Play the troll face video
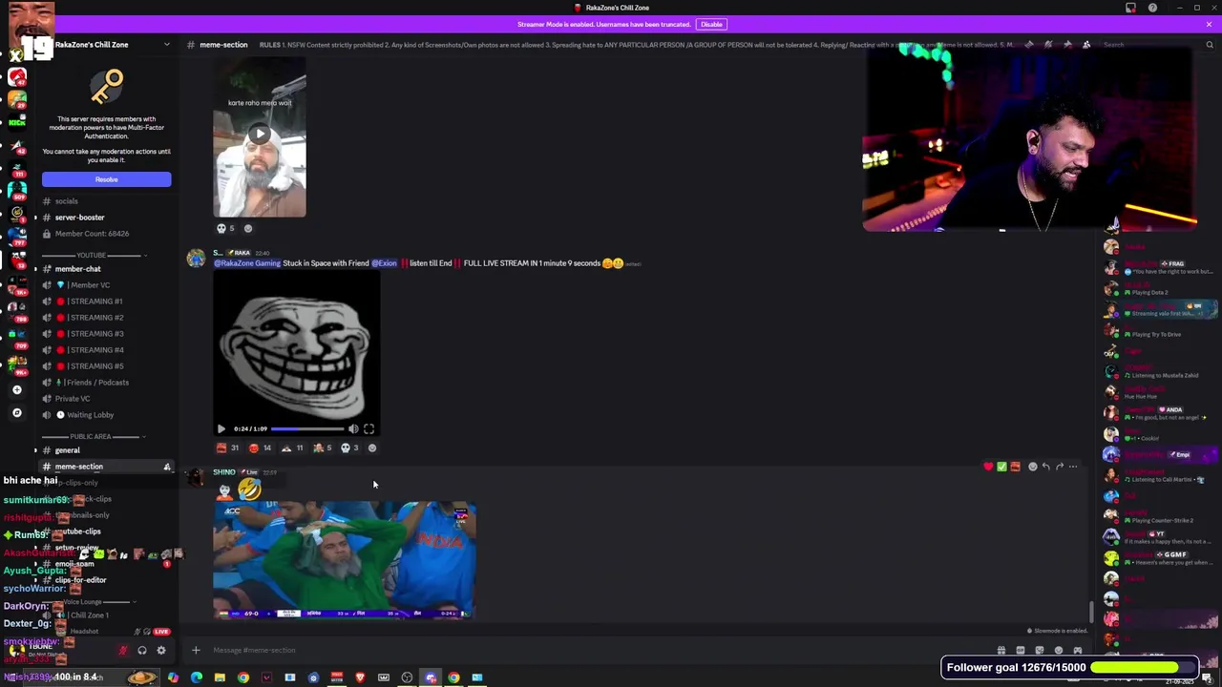The image size is (1222, 687). pos(221,429)
